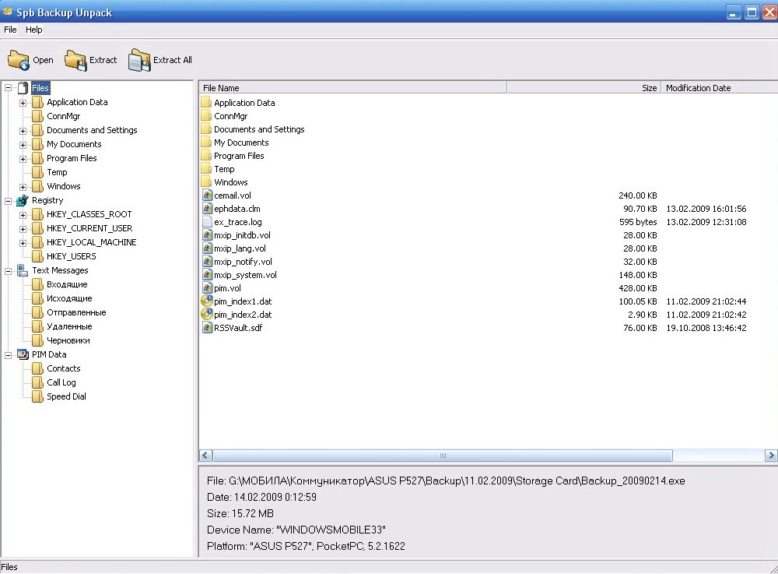The width and height of the screenshot is (778, 574).
Task: Expand HKEY_CLASSES_ROOT tree node
Action: click(x=23, y=215)
